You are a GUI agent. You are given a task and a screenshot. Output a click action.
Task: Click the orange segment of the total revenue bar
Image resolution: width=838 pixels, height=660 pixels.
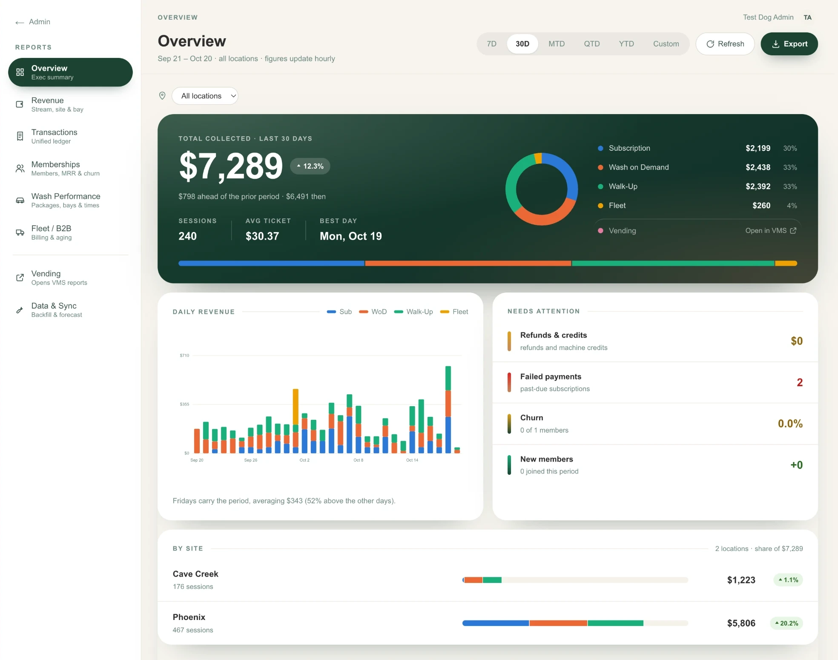(468, 264)
